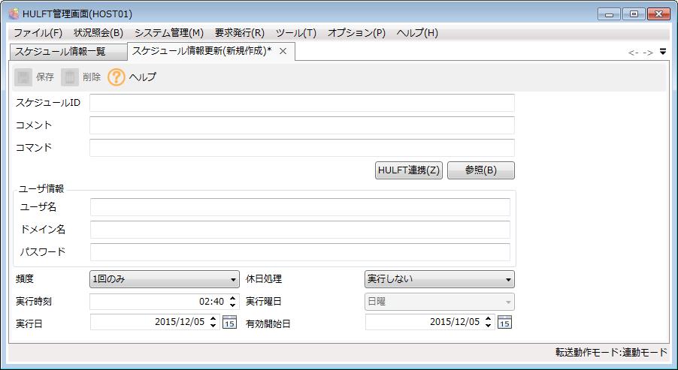Open the 状況照会(B) menu
678x370 pixels.
tap(98, 33)
